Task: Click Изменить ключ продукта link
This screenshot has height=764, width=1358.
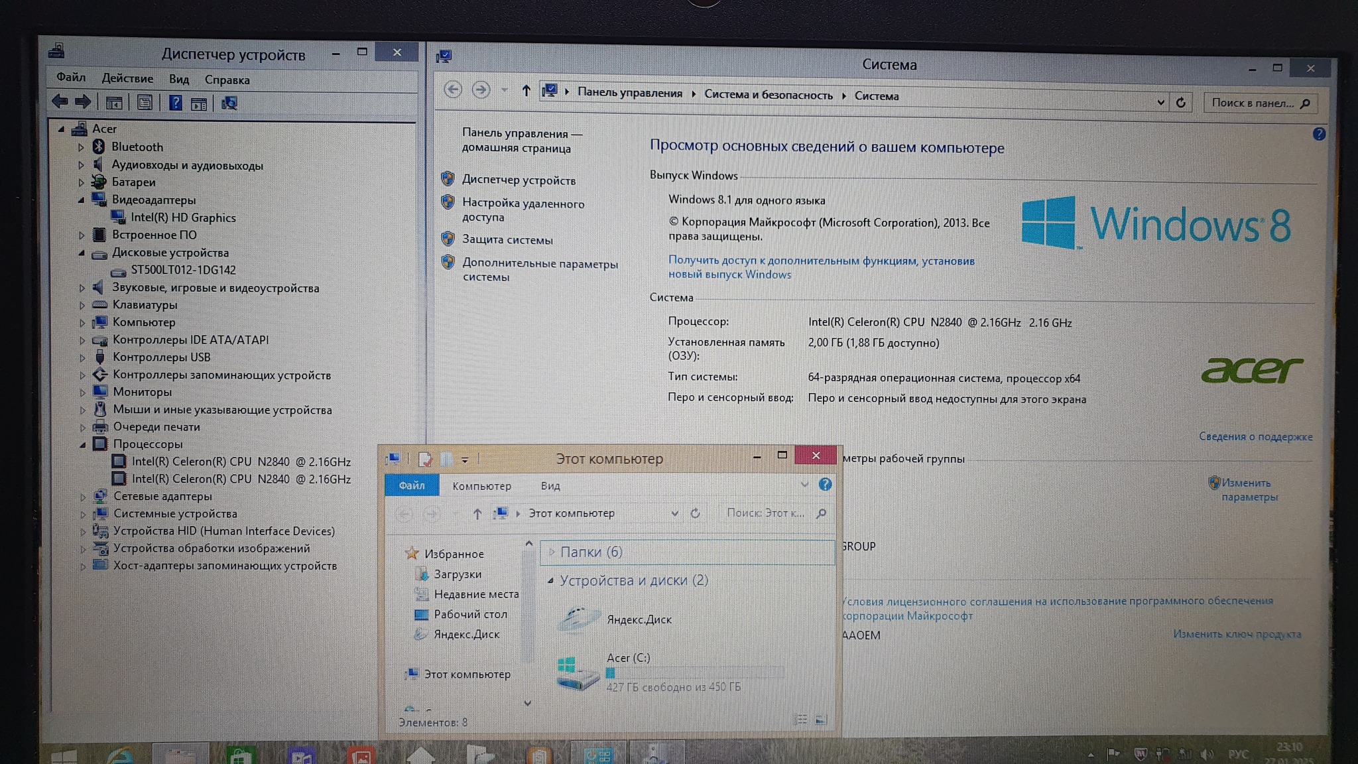Action: pos(1237,634)
